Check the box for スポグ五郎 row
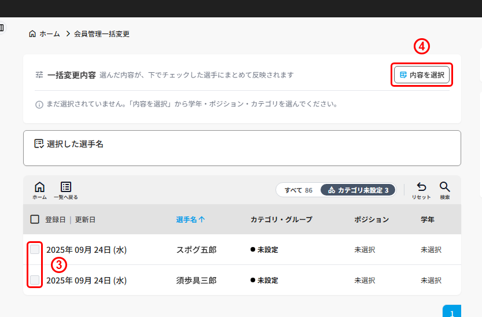Viewport: 482px width, 317px height. [35, 249]
